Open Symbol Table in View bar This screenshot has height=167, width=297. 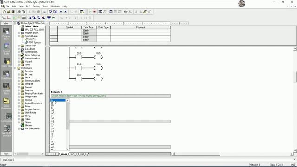pos(6,49)
